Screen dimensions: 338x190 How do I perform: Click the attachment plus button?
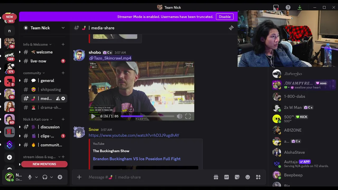coord(79,177)
